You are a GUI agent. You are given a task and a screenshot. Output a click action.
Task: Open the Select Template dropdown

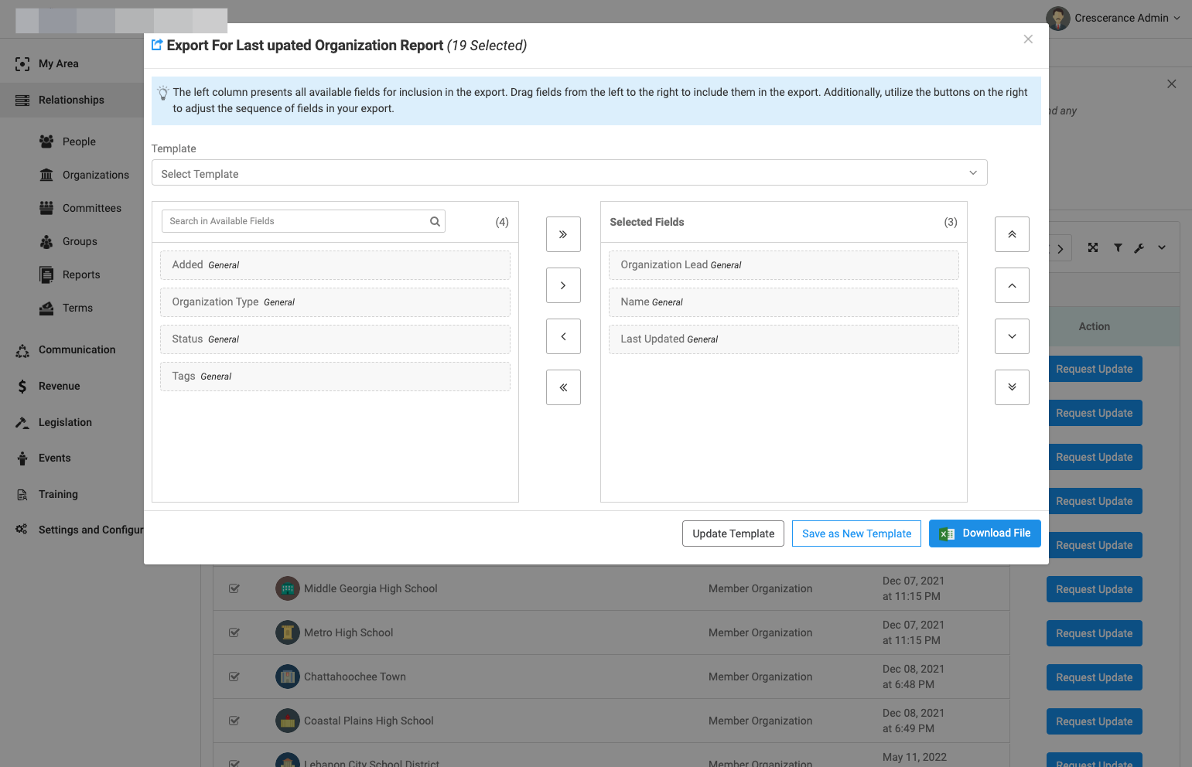(x=569, y=173)
